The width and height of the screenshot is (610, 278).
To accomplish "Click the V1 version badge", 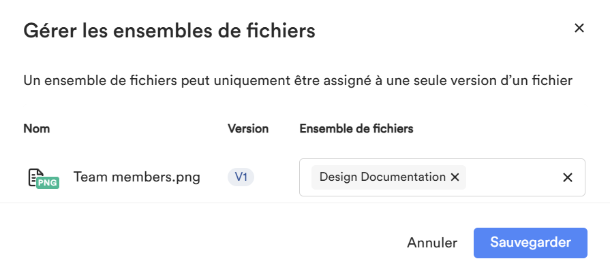I will click(x=241, y=177).
